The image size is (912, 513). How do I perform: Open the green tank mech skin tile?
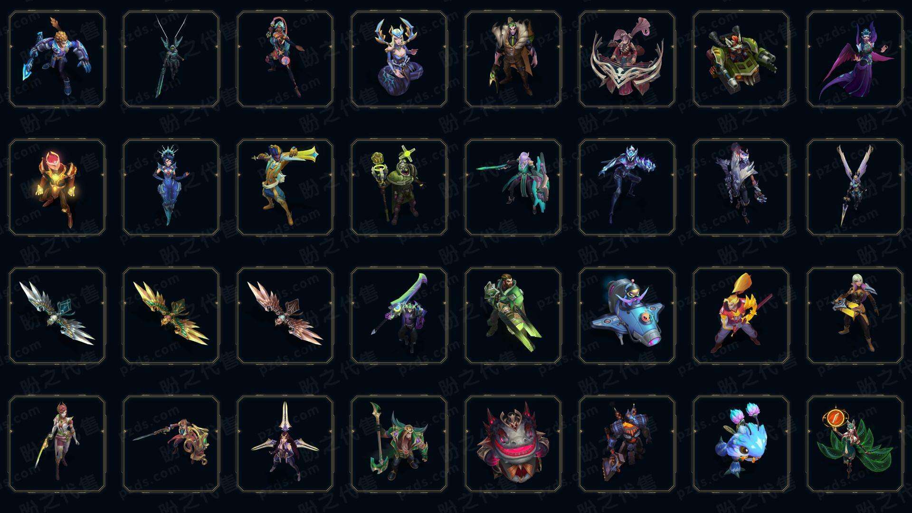(x=741, y=59)
